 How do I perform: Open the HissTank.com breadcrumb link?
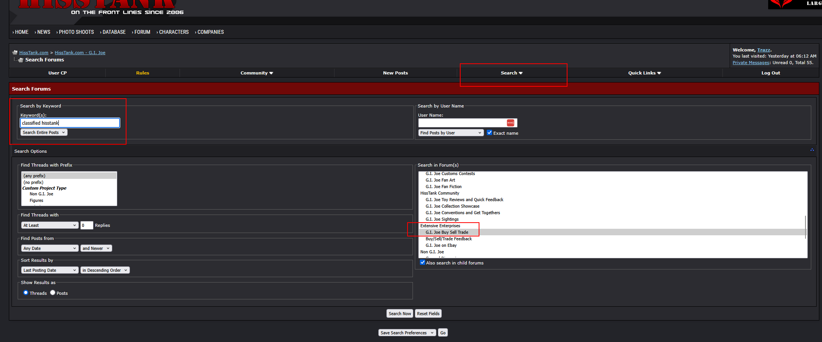[34, 53]
